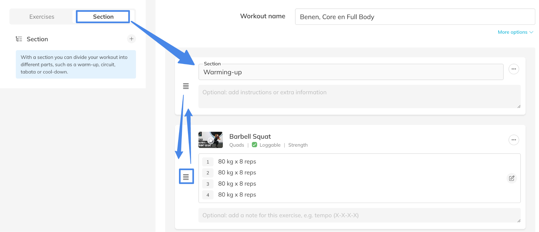The image size is (539, 232).
Task: Click the edit pencil icon for squat sets
Action: point(511,178)
